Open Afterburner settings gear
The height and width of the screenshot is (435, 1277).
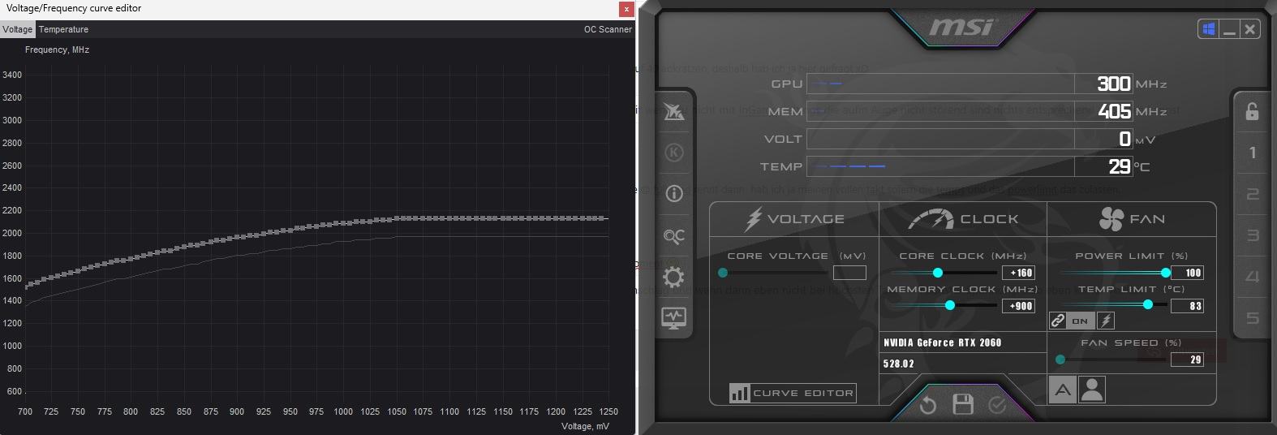click(x=673, y=278)
